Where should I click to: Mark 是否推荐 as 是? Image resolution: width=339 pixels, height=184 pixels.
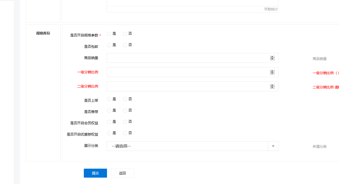(109, 111)
